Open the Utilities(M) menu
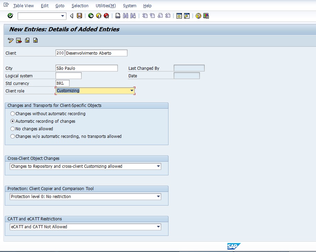This screenshot has width=316, height=252. coord(106,6)
